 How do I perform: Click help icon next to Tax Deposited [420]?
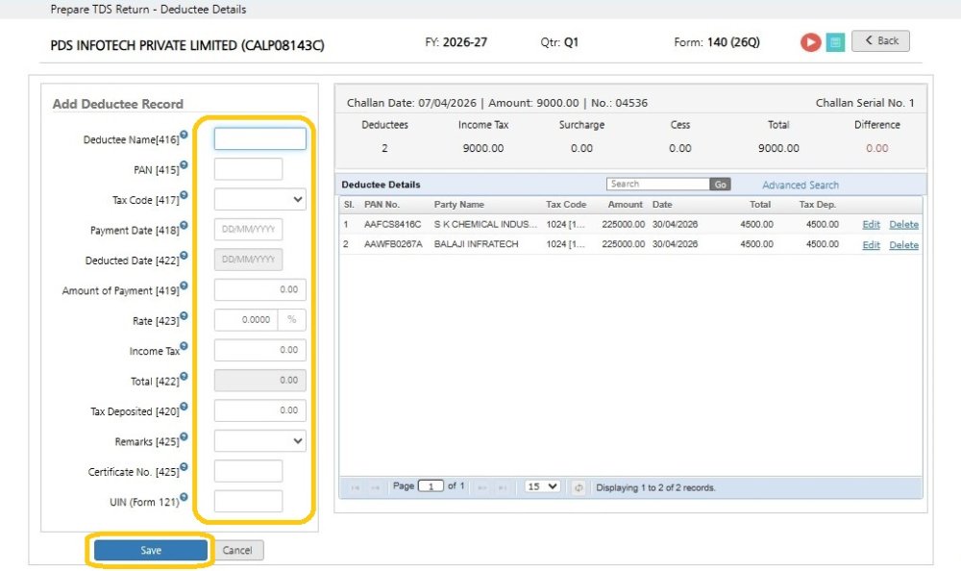click(184, 406)
